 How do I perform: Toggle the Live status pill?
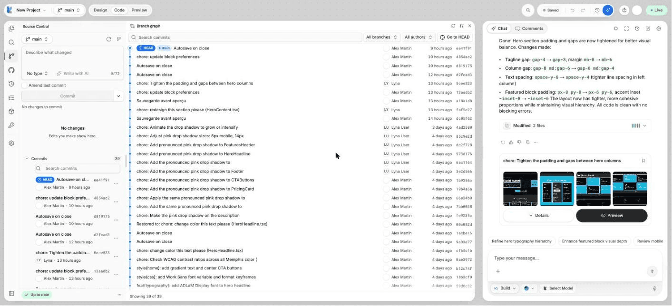coord(656,10)
